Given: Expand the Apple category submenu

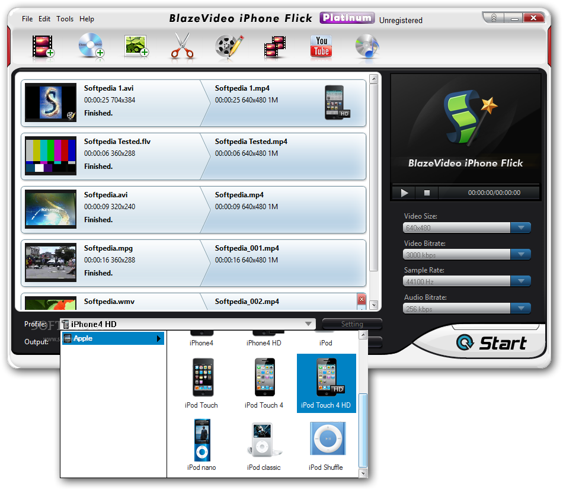Looking at the screenshot, I should click(113, 338).
